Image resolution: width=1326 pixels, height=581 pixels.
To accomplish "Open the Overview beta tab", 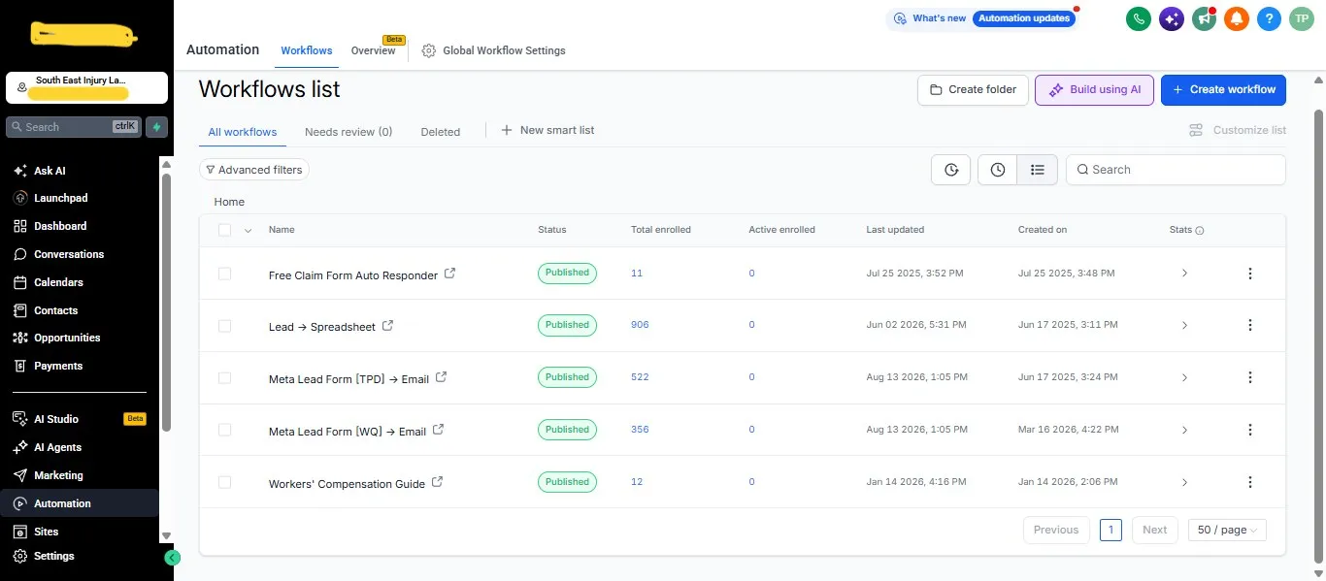I will coord(374,50).
